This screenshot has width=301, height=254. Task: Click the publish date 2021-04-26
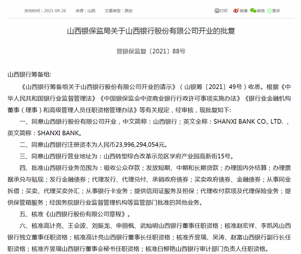pos(55,11)
